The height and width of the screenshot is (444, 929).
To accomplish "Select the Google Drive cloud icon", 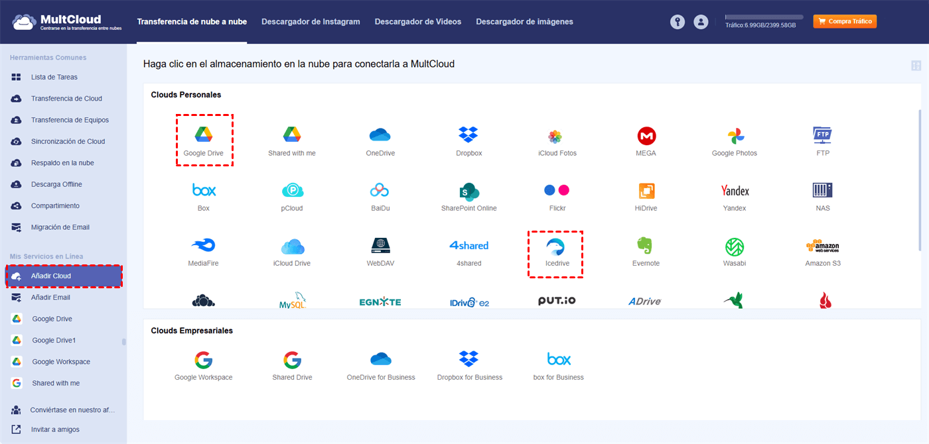I will 204,135.
